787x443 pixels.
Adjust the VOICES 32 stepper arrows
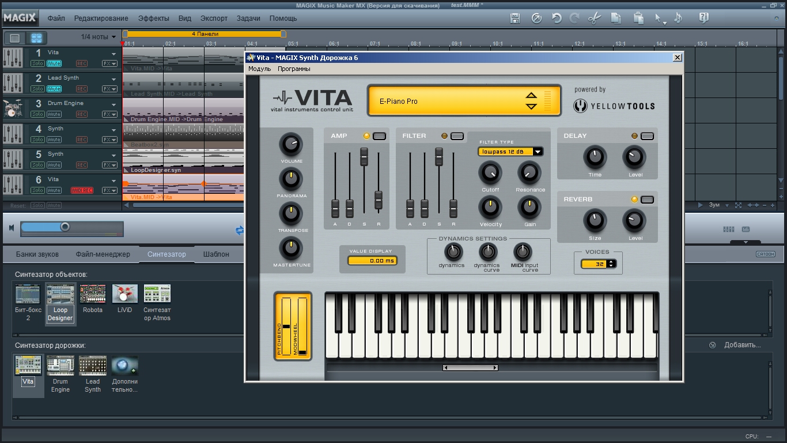611,264
